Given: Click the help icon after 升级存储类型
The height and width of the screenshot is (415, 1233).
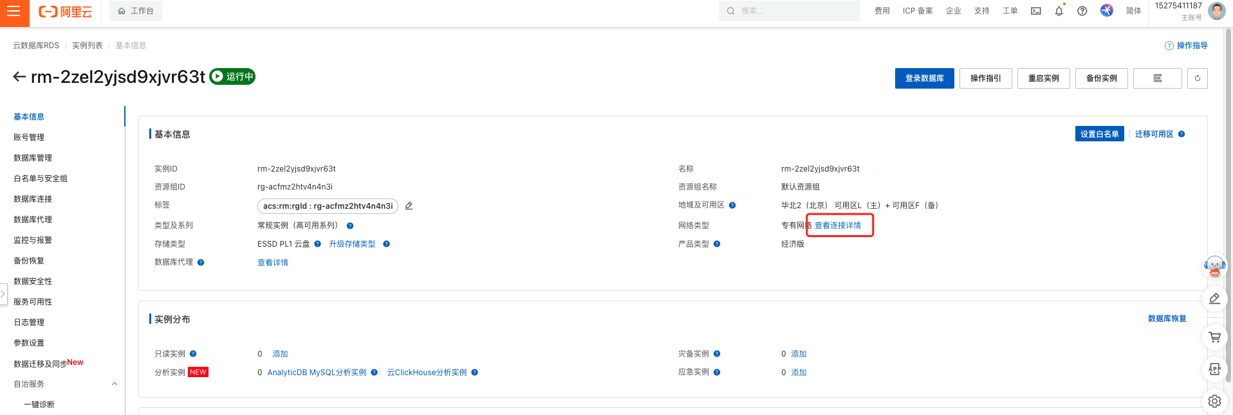Looking at the screenshot, I should click(386, 244).
